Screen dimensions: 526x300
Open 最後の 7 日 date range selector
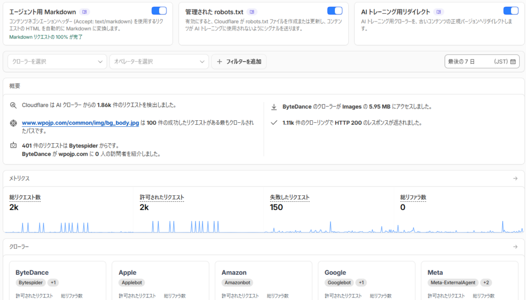482,62
